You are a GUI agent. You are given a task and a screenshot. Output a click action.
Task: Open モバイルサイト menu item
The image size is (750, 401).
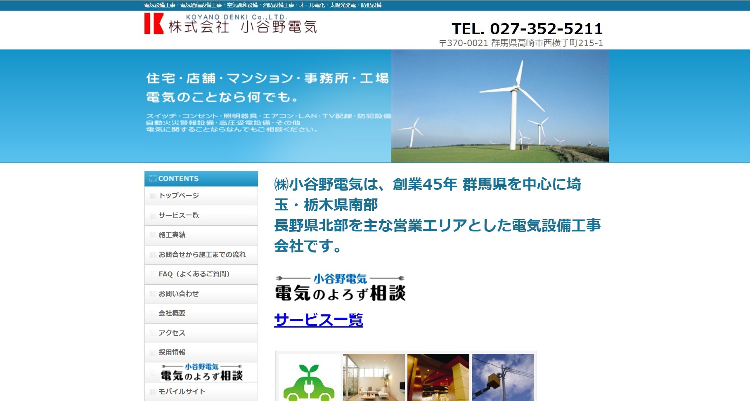click(x=201, y=392)
